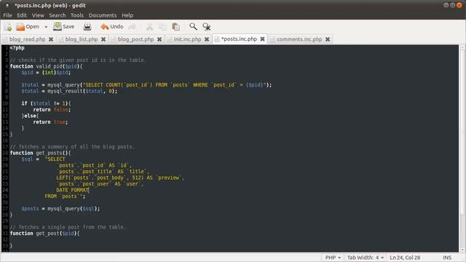Open the Tools menu
Viewport: 466px width, 262px height.
coord(77,15)
